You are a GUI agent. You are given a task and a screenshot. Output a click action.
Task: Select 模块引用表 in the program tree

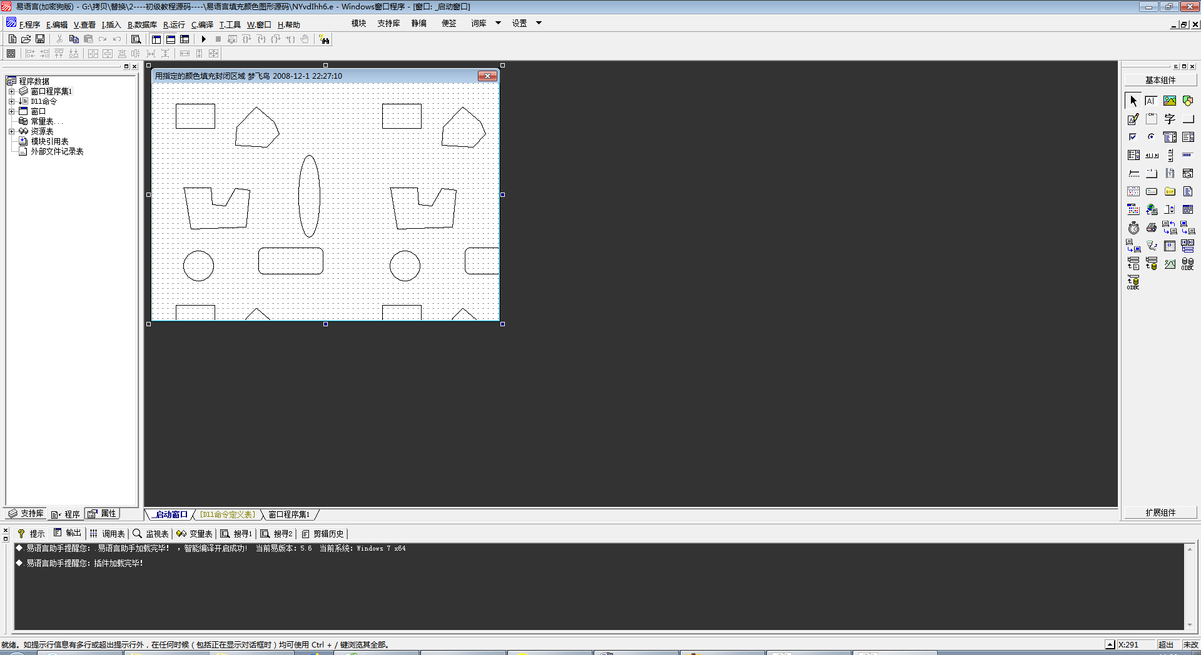tap(49, 141)
